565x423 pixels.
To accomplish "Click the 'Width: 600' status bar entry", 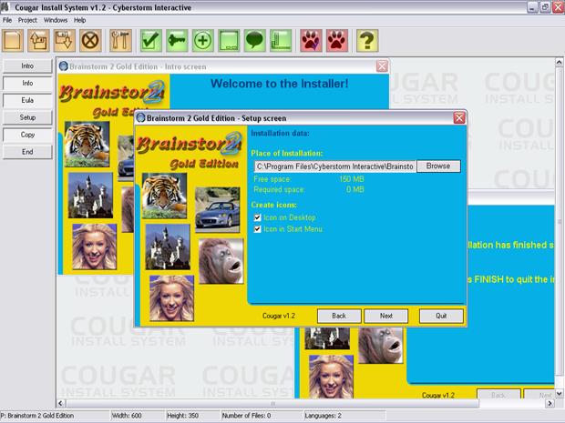I will tap(138, 416).
